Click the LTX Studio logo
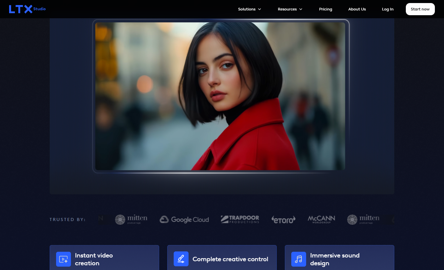Viewport: 444px width, 270px height. tap(27, 9)
